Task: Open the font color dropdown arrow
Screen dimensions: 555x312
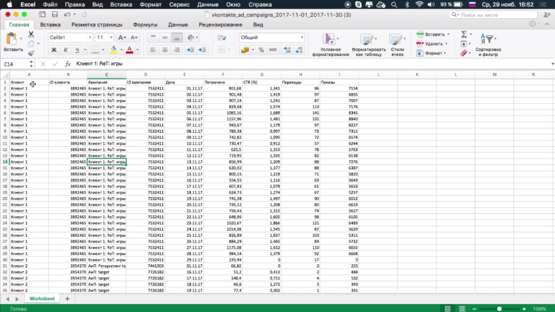Action: pyautogui.click(x=137, y=50)
